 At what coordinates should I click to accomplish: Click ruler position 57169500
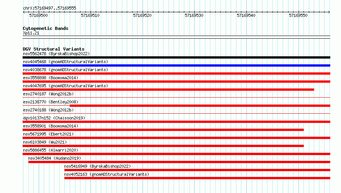(x=38, y=15)
